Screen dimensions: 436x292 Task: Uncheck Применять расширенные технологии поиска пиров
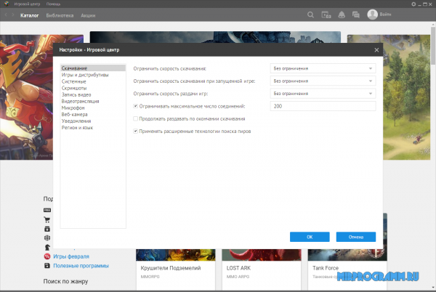[x=135, y=131]
